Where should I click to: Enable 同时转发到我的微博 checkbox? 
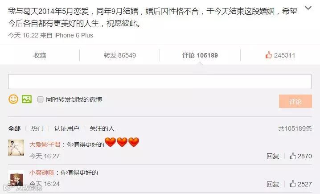(x=41, y=99)
